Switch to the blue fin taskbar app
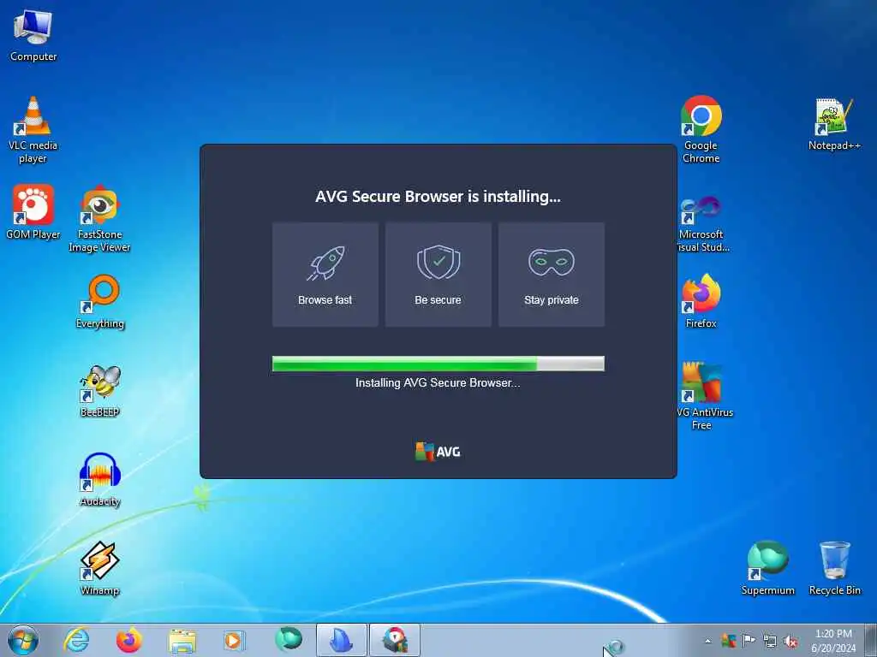 [x=341, y=640]
